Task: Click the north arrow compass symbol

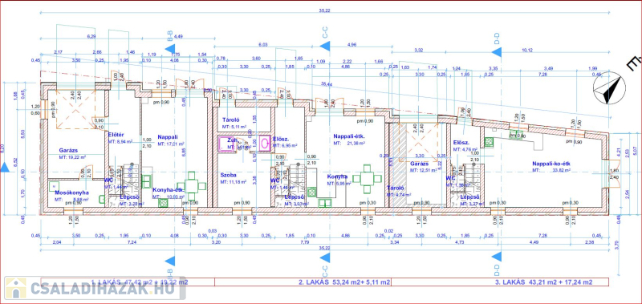Action: tap(609, 88)
